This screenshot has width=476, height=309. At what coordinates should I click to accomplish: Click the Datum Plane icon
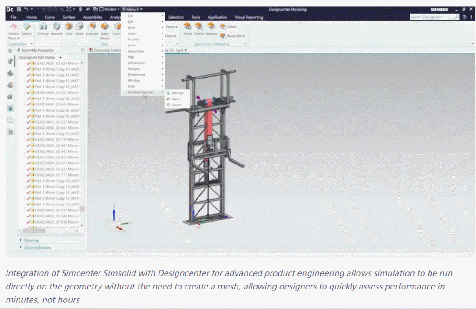pos(13,27)
